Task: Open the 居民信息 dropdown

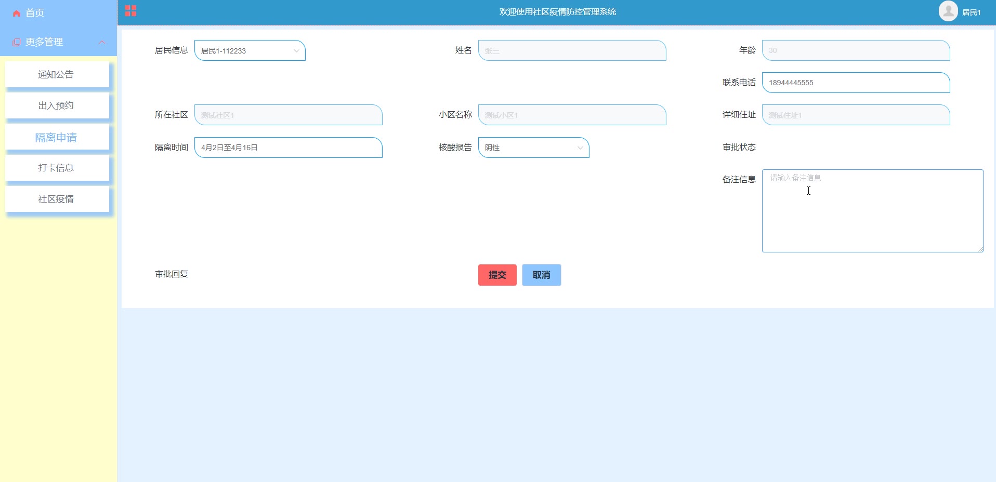Action: [250, 51]
